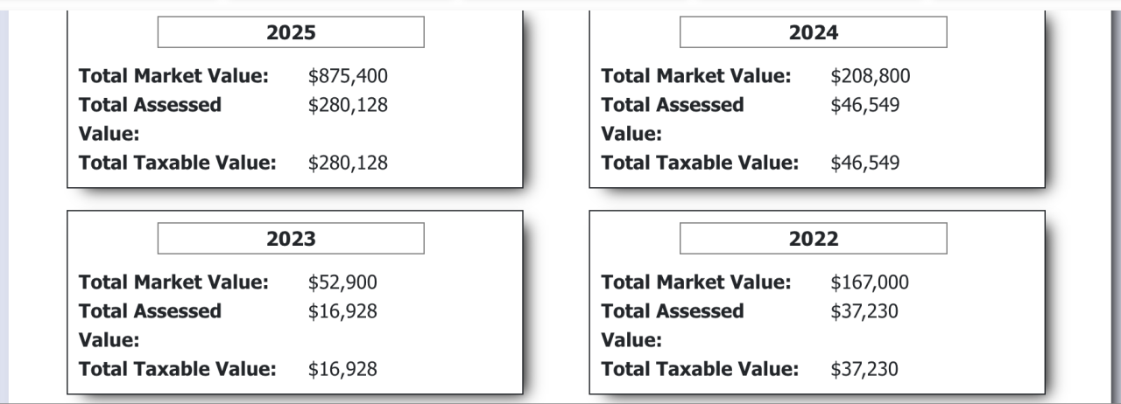Click the 2022 Total Taxable Value amount
The image size is (1121, 404).
click(x=864, y=369)
